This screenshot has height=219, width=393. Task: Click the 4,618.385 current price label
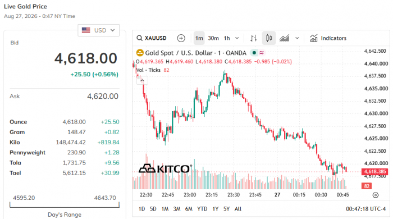[x=374, y=172]
